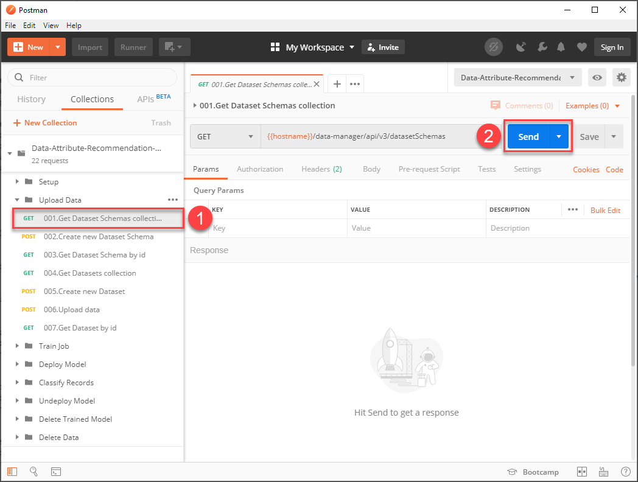The width and height of the screenshot is (638, 482).
Task: Open the new window plus icon button
Action: [x=174, y=47]
